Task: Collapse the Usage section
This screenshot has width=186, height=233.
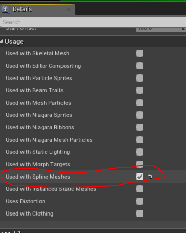Action: [2, 41]
